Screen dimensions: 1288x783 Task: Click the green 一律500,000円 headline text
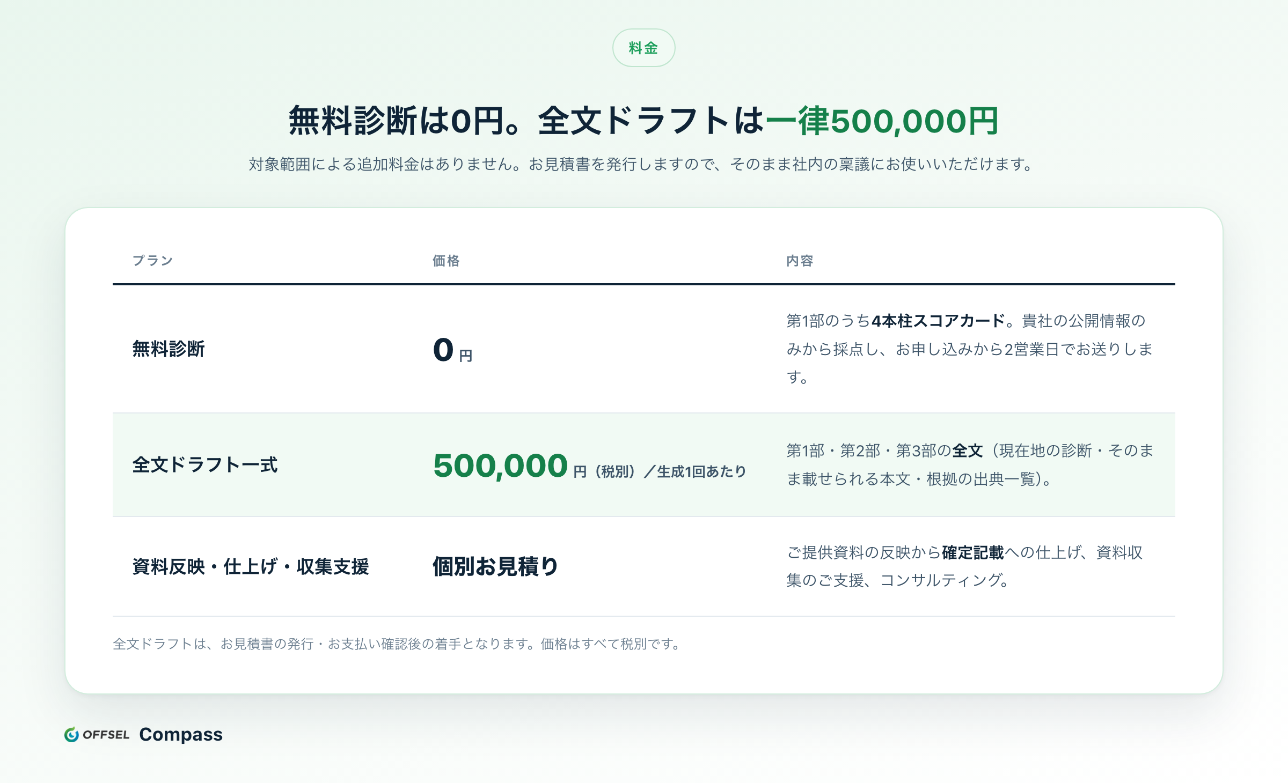pos(882,121)
